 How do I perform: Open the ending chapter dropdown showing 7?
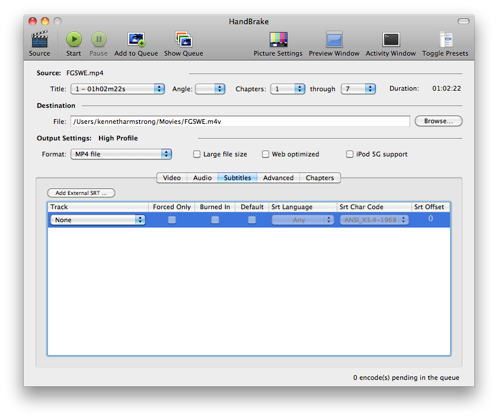pos(358,89)
